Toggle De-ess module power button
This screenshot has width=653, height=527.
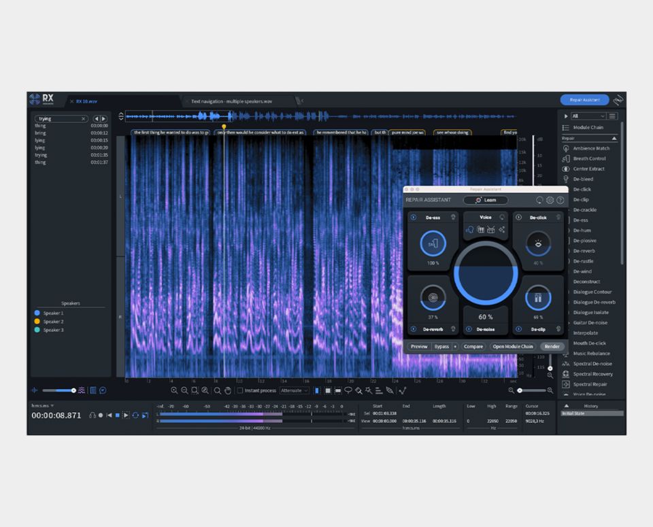[413, 218]
